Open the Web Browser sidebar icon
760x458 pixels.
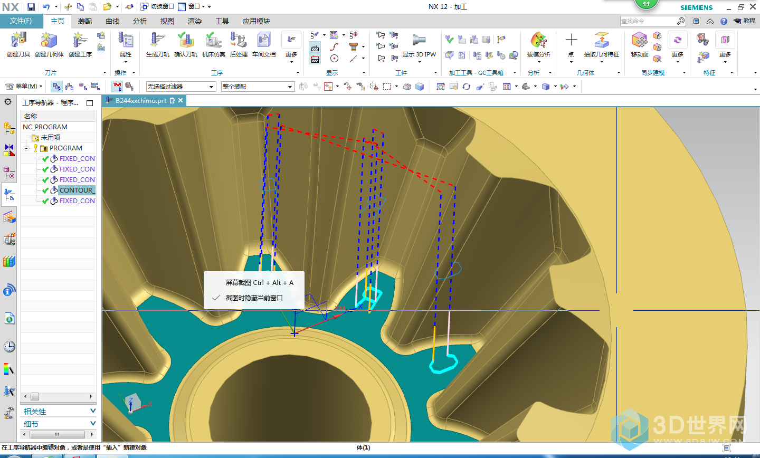[9, 318]
